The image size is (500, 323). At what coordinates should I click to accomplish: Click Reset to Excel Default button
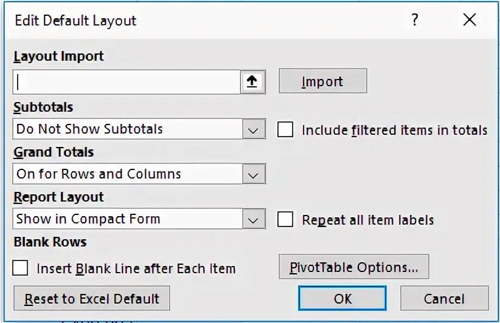tap(91, 298)
